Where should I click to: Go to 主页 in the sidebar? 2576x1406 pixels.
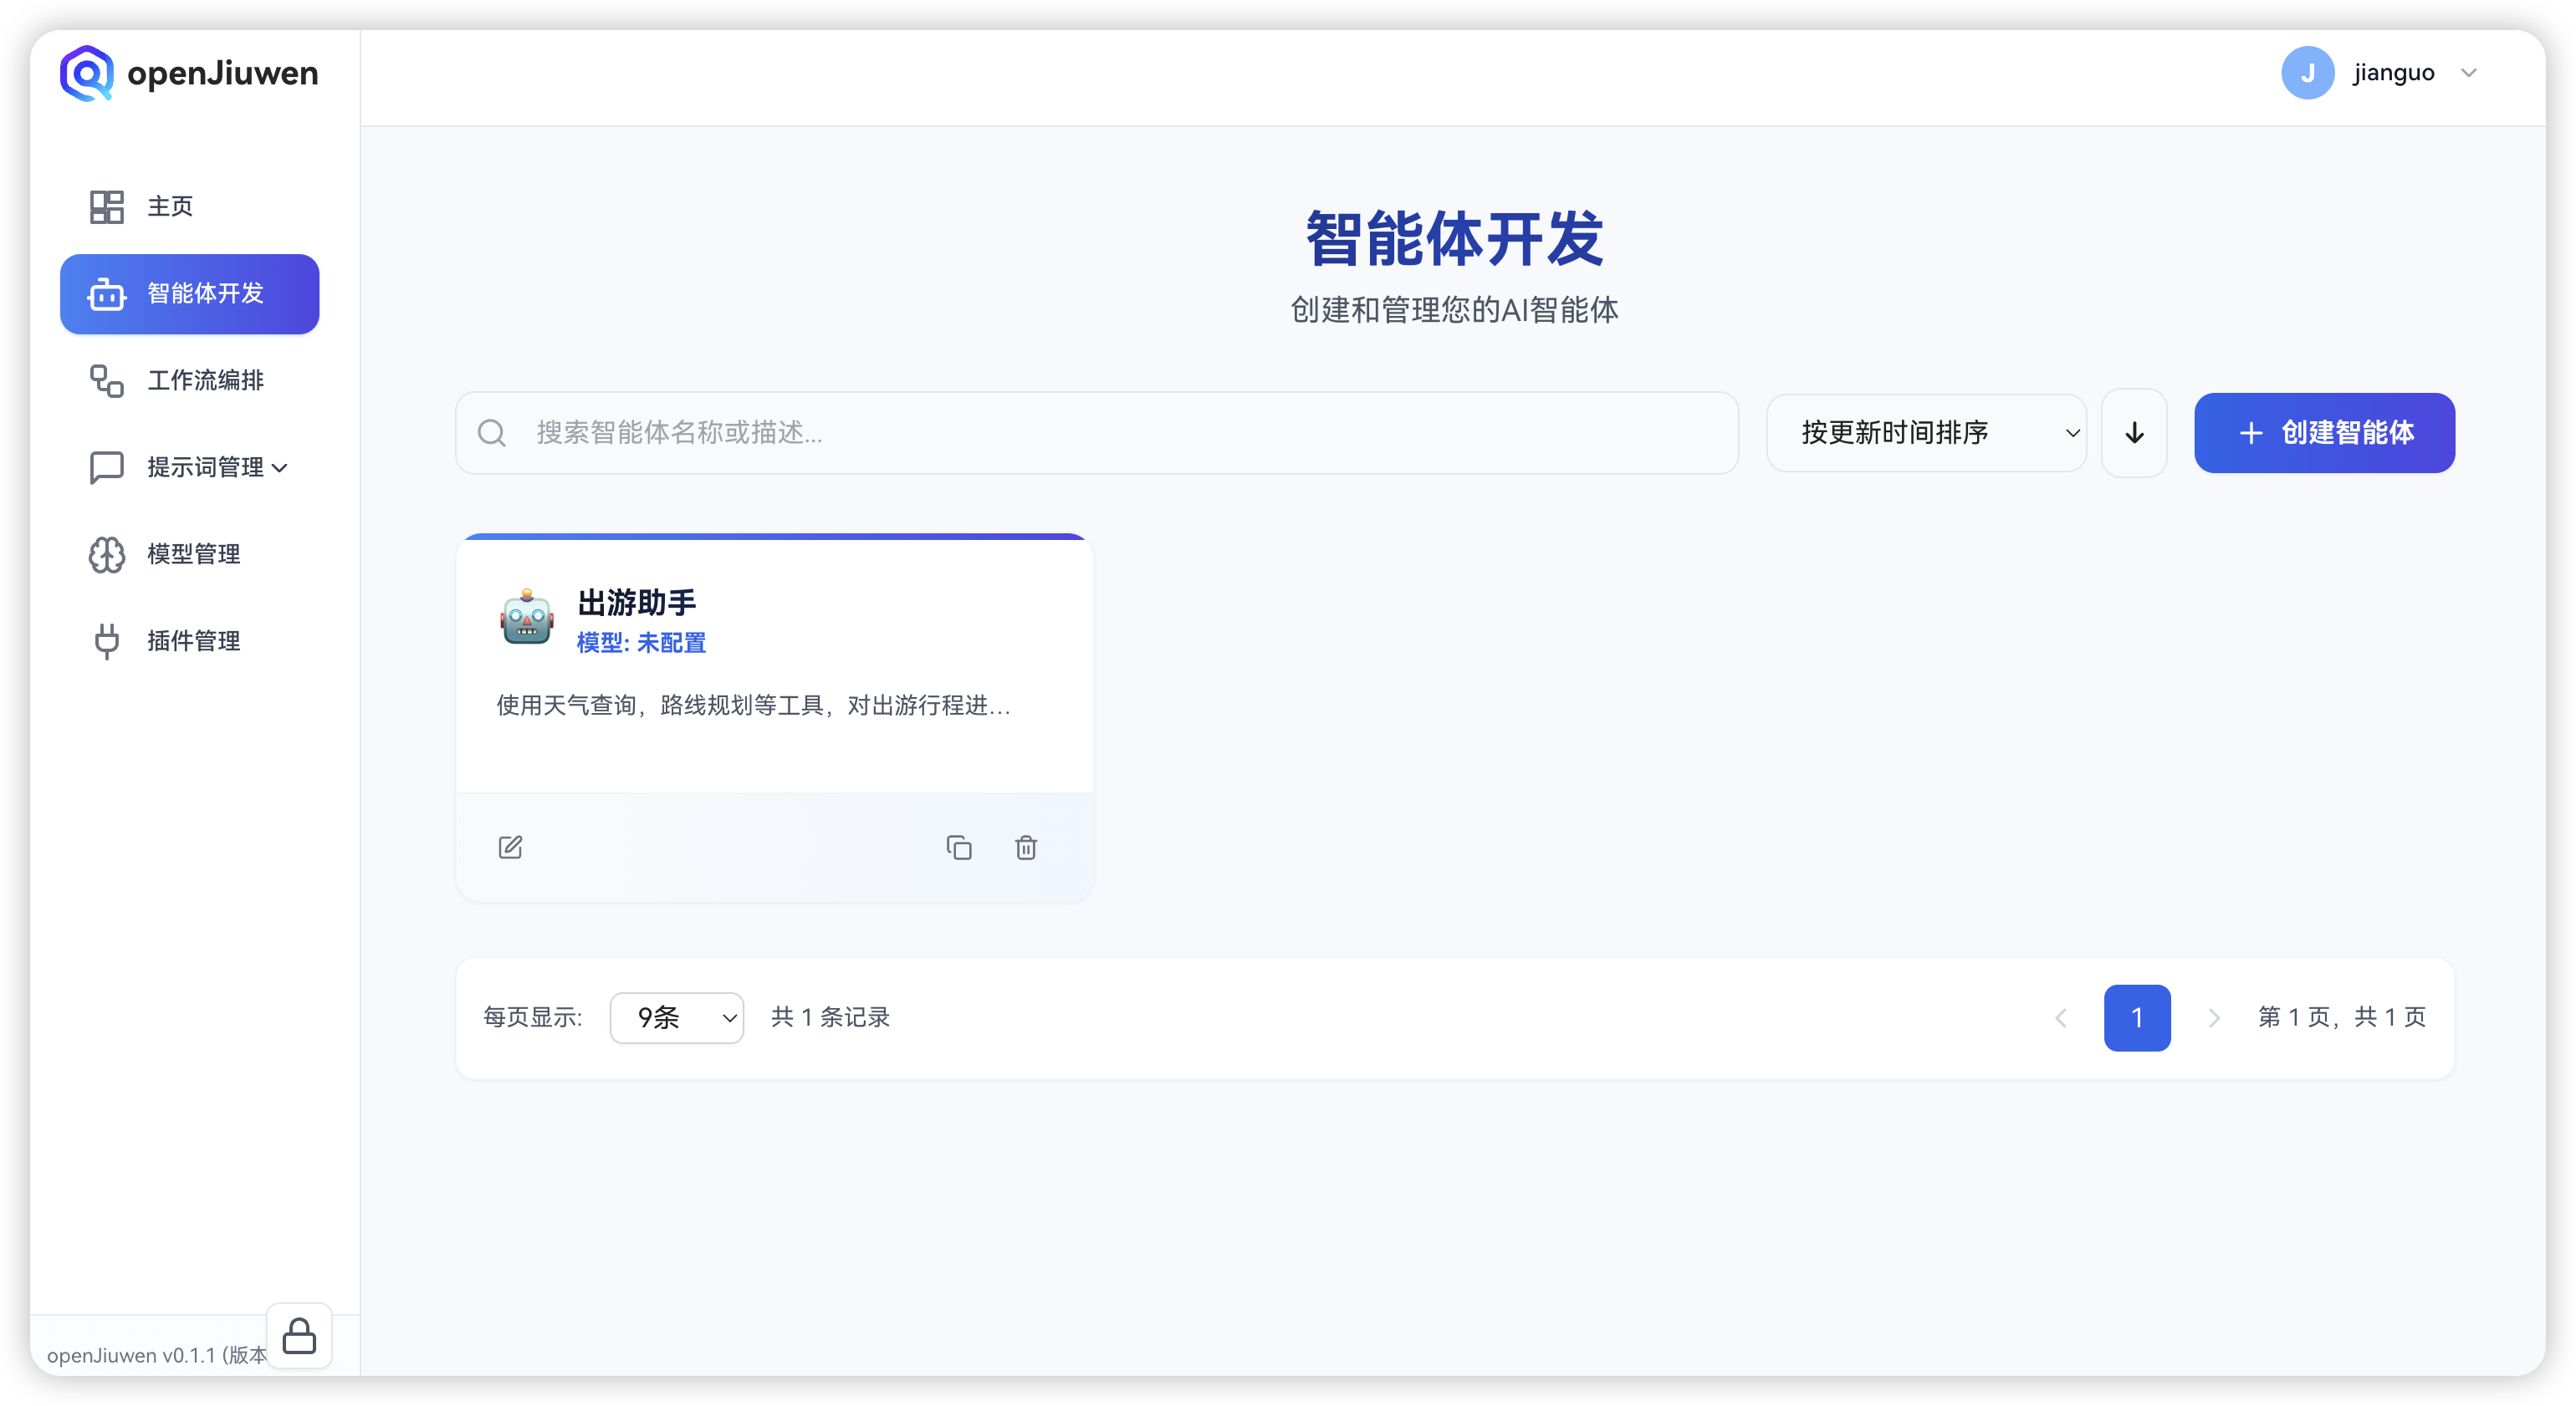pos(170,206)
